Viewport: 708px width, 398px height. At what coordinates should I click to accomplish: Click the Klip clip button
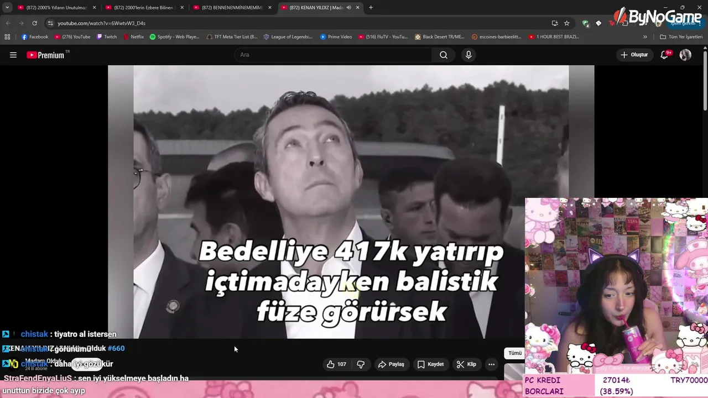466,364
